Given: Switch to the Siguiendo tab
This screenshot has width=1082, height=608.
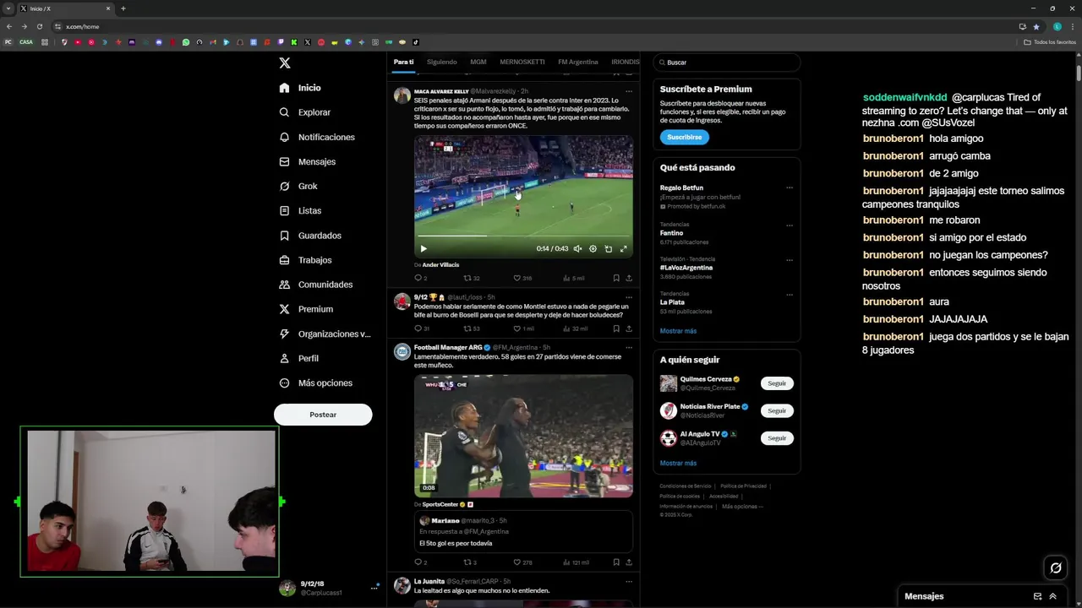Looking at the screenshot, I should pos(441,62).
